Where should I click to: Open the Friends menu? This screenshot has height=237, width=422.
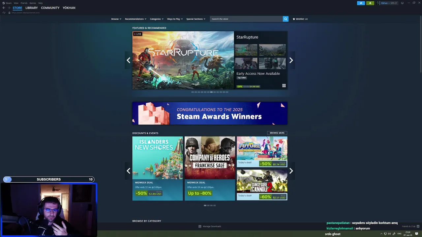point(24,3)
